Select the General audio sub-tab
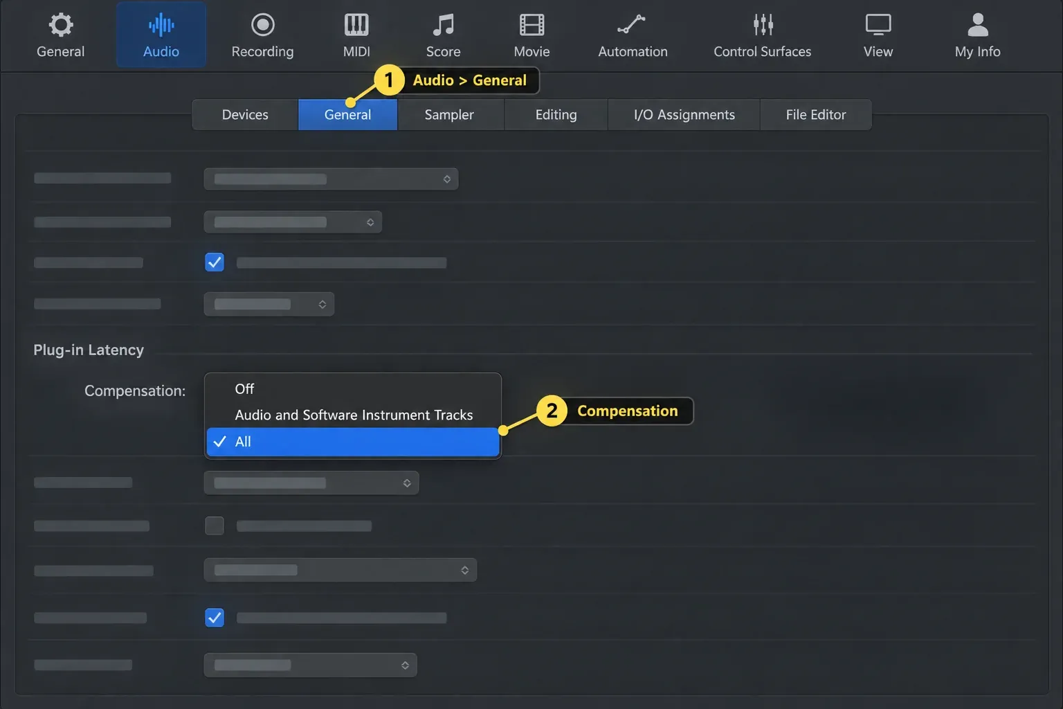 347,115
